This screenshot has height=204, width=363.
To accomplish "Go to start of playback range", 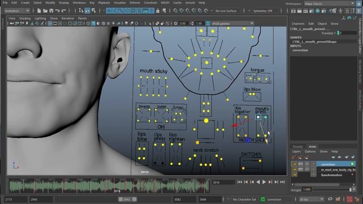I will point(239,182).
